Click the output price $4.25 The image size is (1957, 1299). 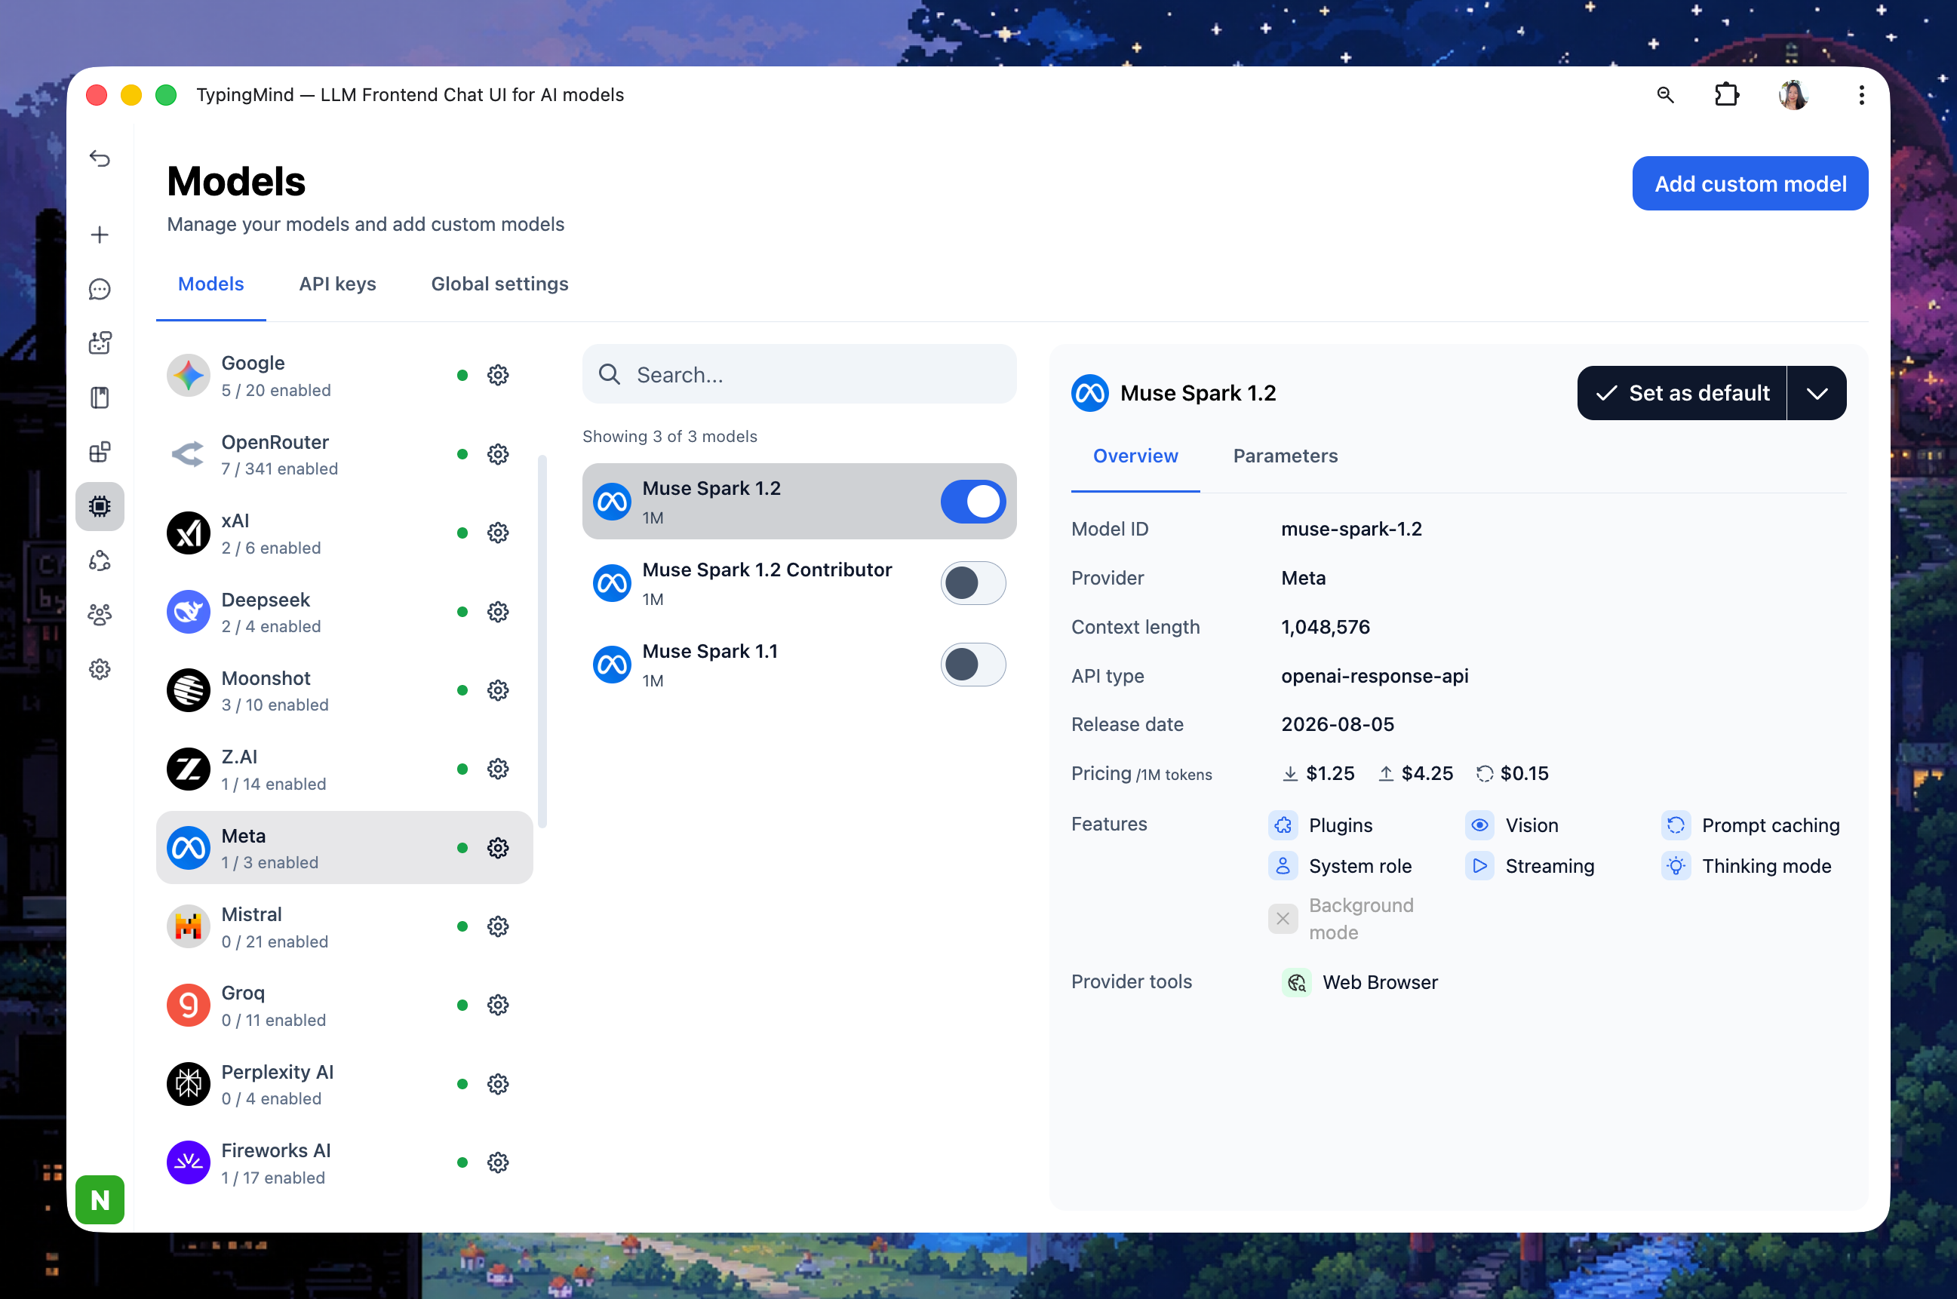pyautogui.click(x=1427, y=774)
